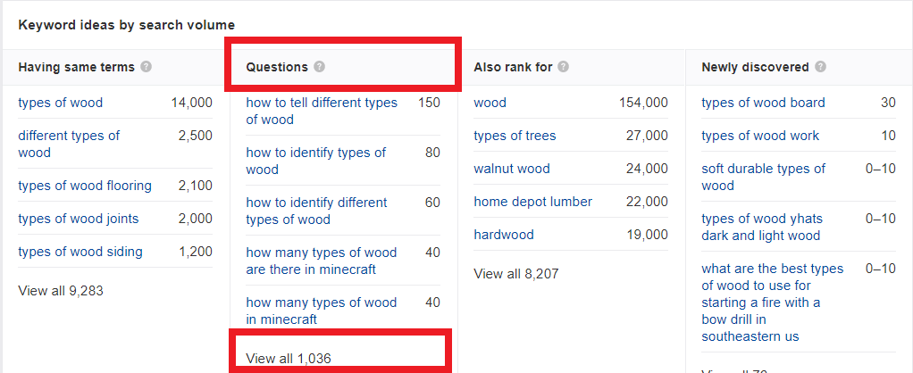The width and height of the screenshot is (913, 373).
Task: Click help icon beside Having same terms
Action: point(147,67)
